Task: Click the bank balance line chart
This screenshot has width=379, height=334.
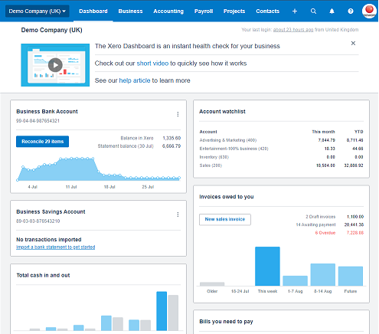Action: (98, 169)
